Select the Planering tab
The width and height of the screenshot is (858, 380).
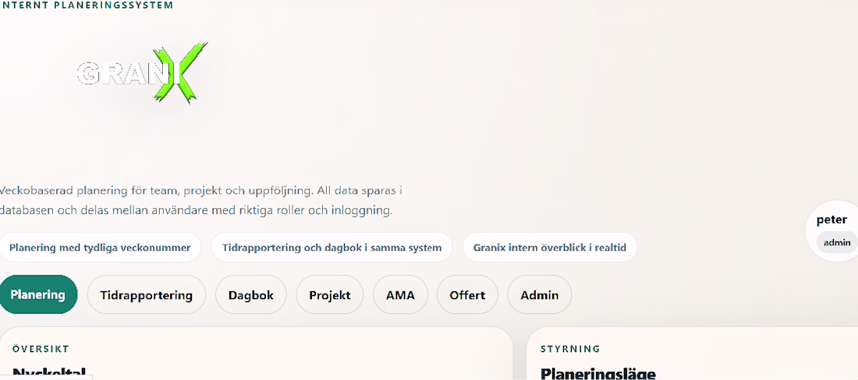[x=37, y=295]
